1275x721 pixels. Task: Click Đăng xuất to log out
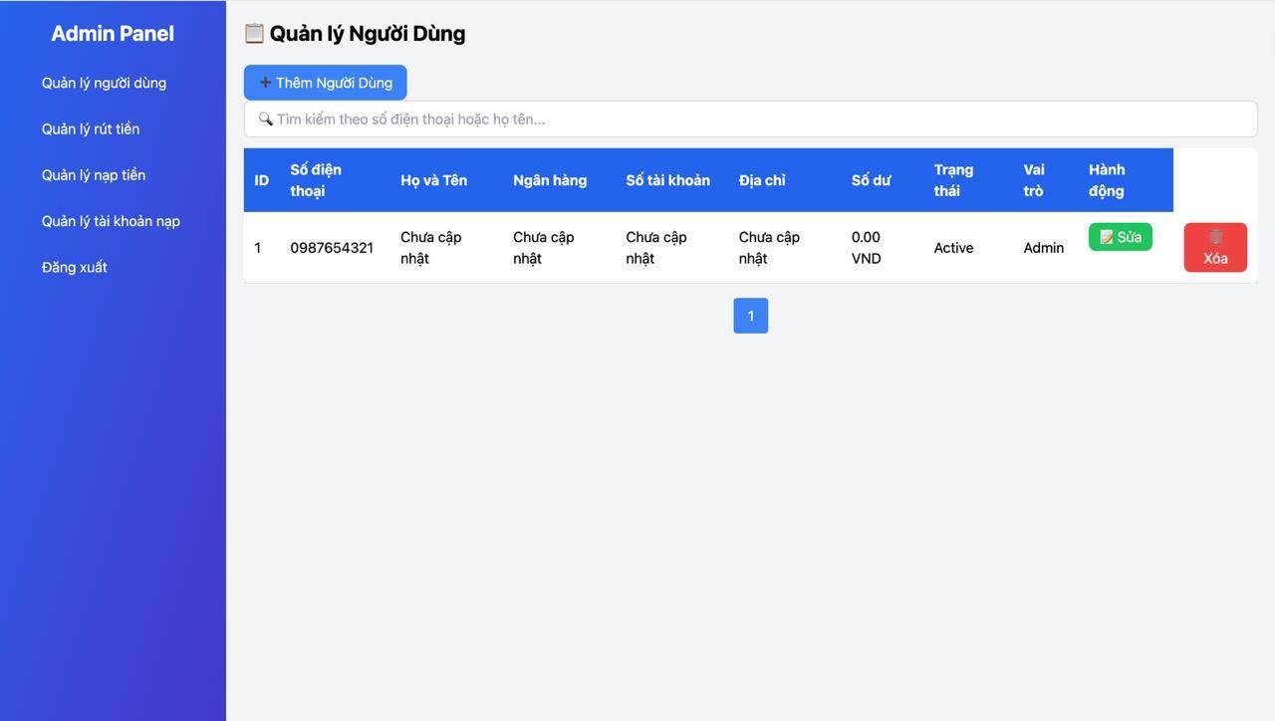pyautogui.click(x=75, y=267)
